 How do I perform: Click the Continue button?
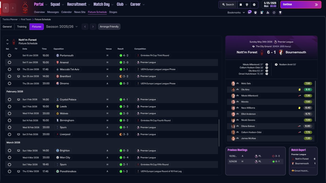click(x=301, y=5)
